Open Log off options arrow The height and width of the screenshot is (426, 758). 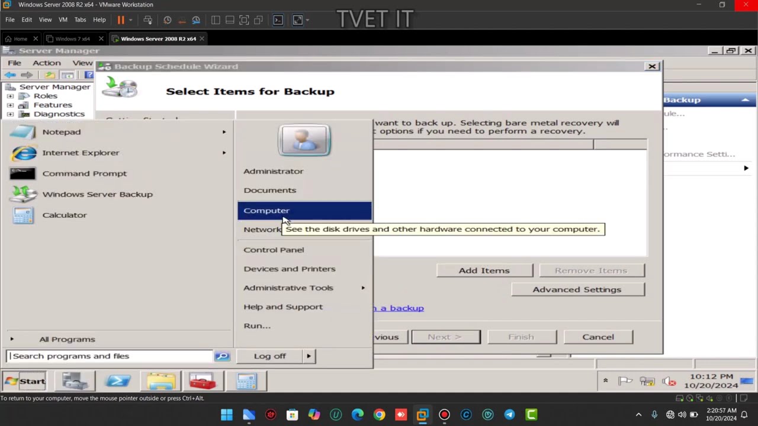[309, 356]
